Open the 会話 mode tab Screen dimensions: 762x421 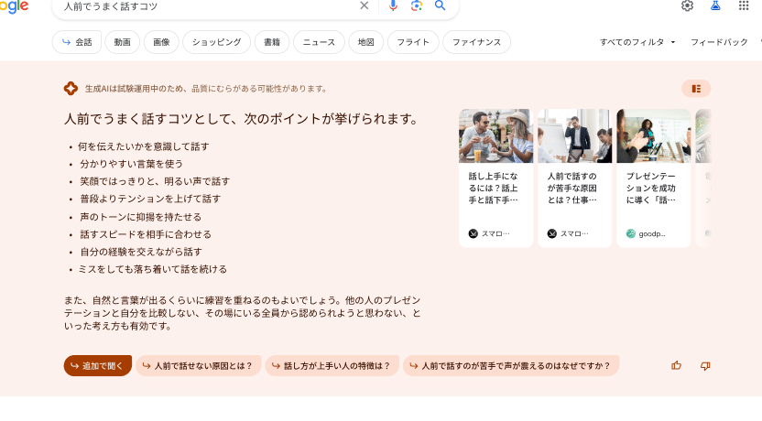click(x=76, y=42)
